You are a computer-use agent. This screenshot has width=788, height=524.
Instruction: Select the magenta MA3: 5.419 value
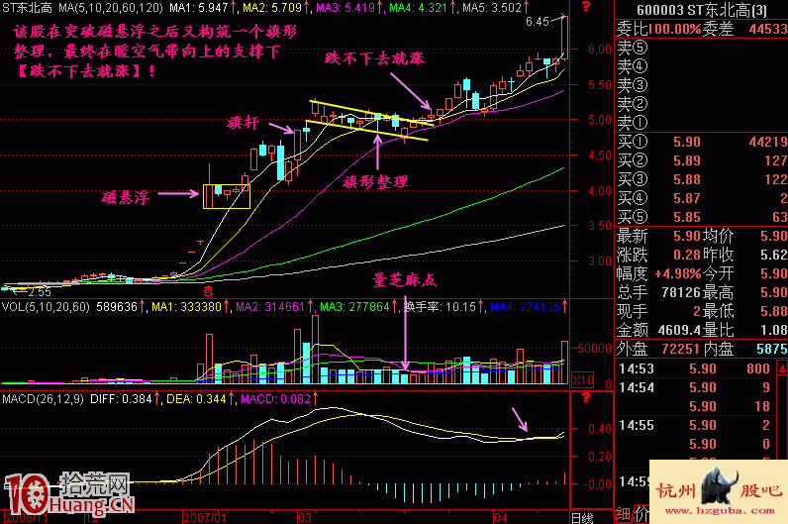pyautogui.click(x=345, y=8)
